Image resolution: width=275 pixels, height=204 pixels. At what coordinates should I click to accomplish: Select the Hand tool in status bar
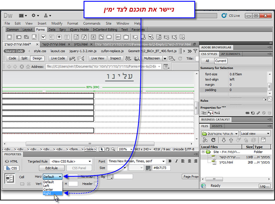[107, 149]
